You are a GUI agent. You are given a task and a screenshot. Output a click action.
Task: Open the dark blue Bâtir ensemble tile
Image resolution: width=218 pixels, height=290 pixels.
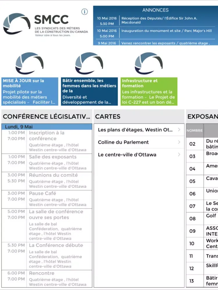[89, 91]
